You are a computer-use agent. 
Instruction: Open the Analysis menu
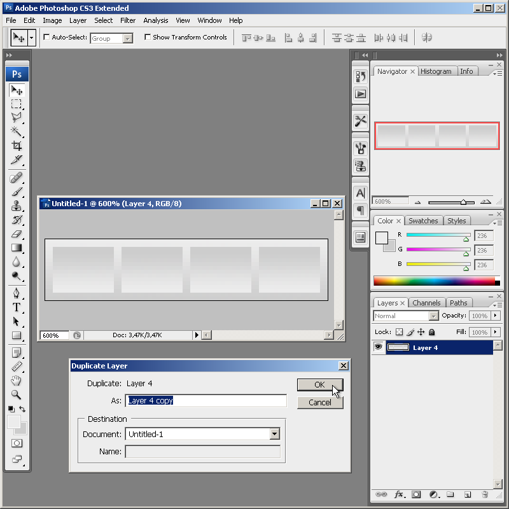point(156,20)
